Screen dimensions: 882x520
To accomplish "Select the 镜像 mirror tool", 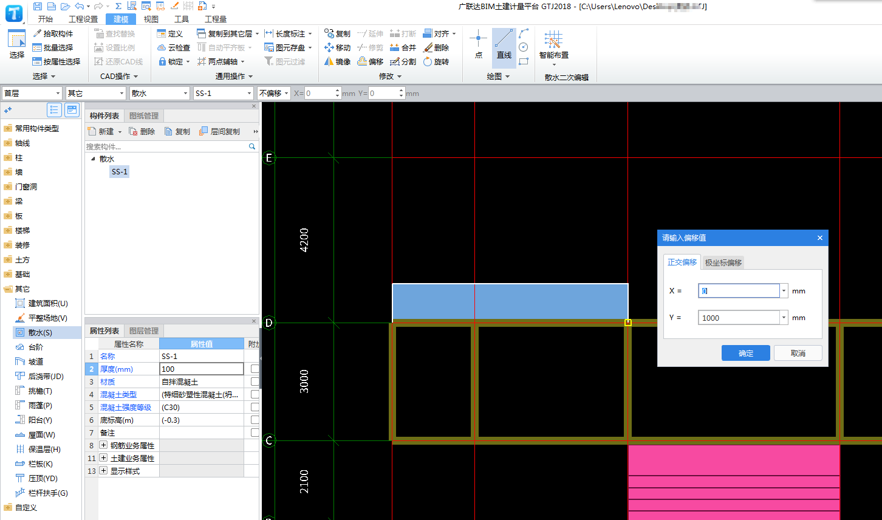I will pyautogui.click(x=338, y=61).
